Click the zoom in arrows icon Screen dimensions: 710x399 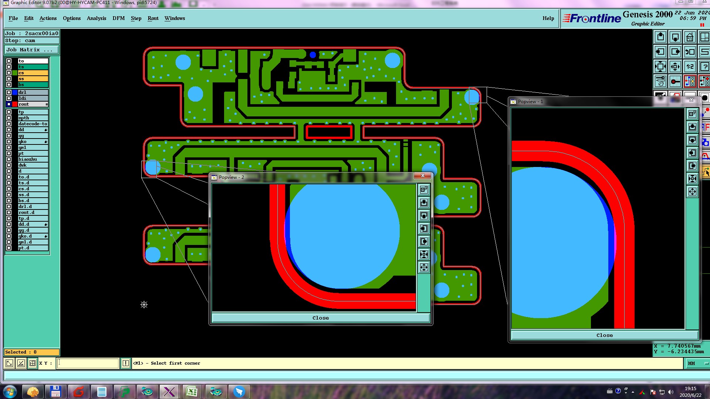tap(660, 66)
